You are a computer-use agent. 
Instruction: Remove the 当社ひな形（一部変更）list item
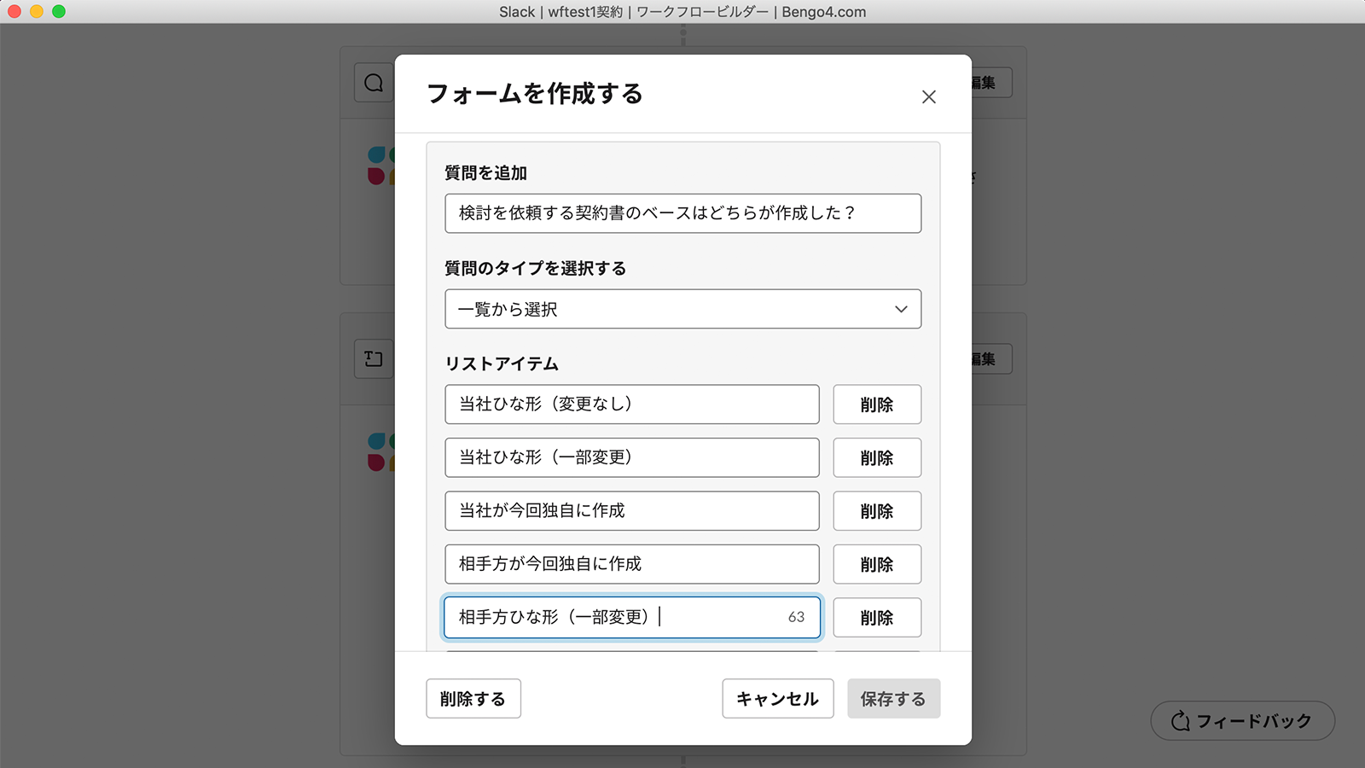pyautogui.click(x=877, y=457)
